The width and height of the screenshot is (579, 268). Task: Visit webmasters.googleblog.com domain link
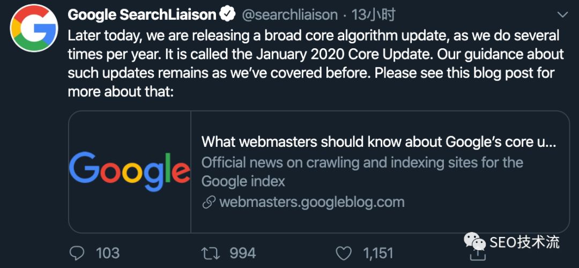point(311,202)
